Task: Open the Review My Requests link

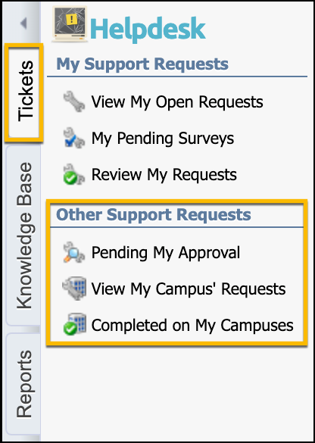Action: click(x=164, y=175)
